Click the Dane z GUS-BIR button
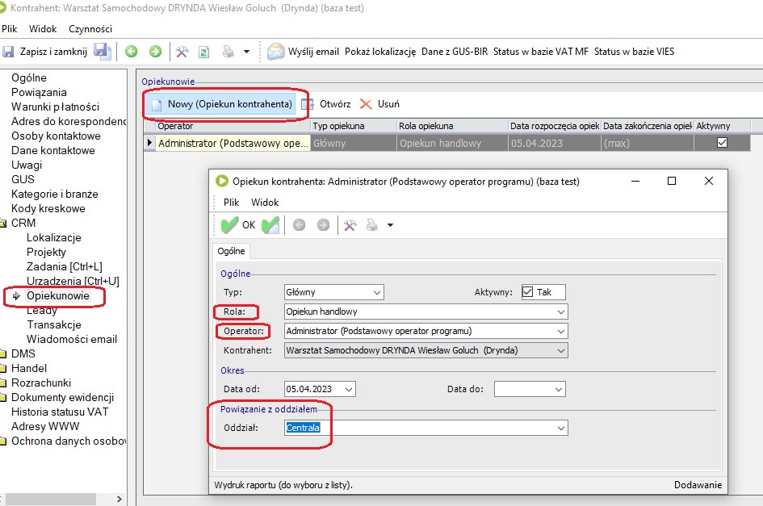The height and width of the screenshot is (506, 763). 455,52
